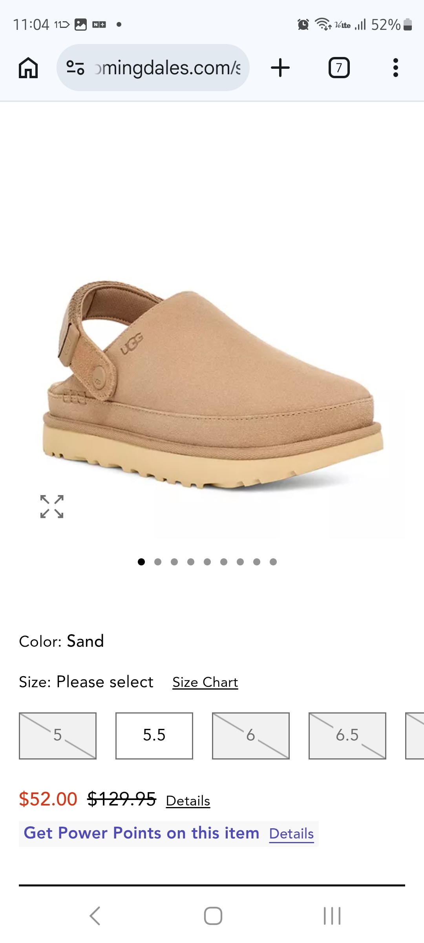The image size is (424, 943).
Task: Select unavailable size 6
Action: pos(251,736)
